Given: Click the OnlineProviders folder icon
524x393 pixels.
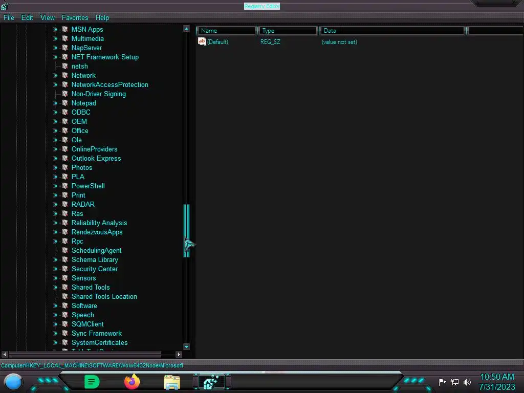Looking at the screenshot, I should (x=65, y=149).
